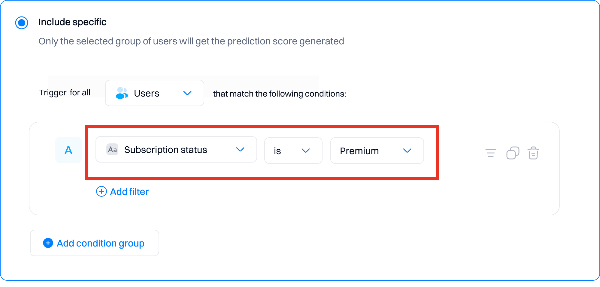Duplicate the condition using the copy icon

click(x=513, y=153)
